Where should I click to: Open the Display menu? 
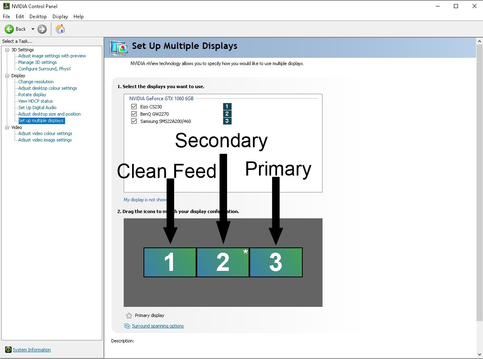[60, 16]
